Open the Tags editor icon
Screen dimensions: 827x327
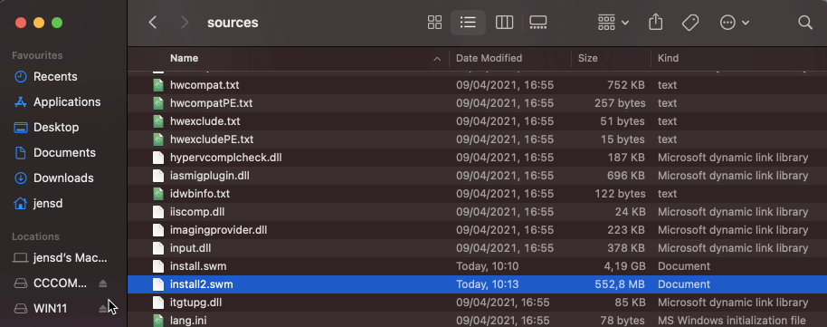tap(689, 22)
